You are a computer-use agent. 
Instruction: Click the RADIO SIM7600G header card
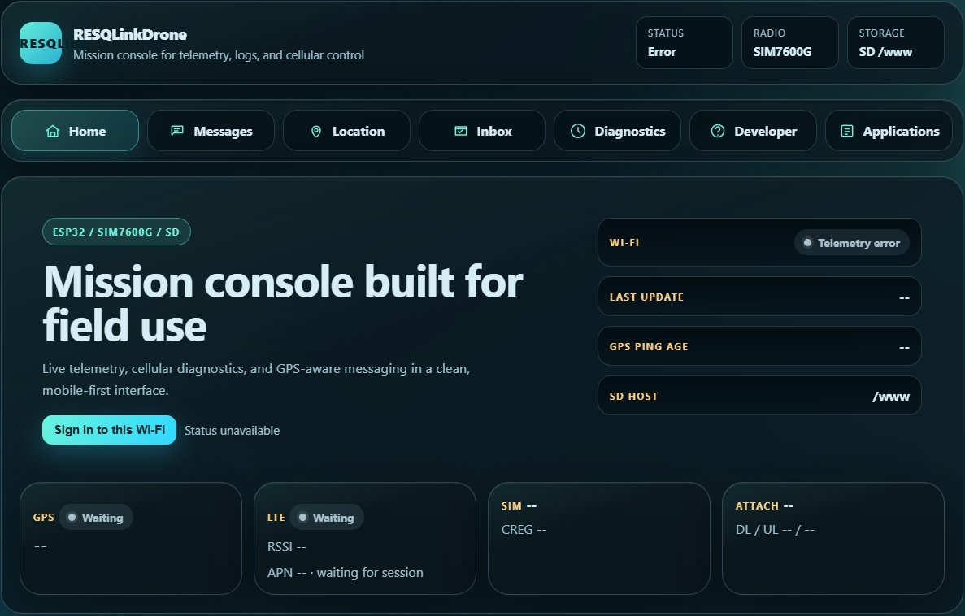click(790, 42)
